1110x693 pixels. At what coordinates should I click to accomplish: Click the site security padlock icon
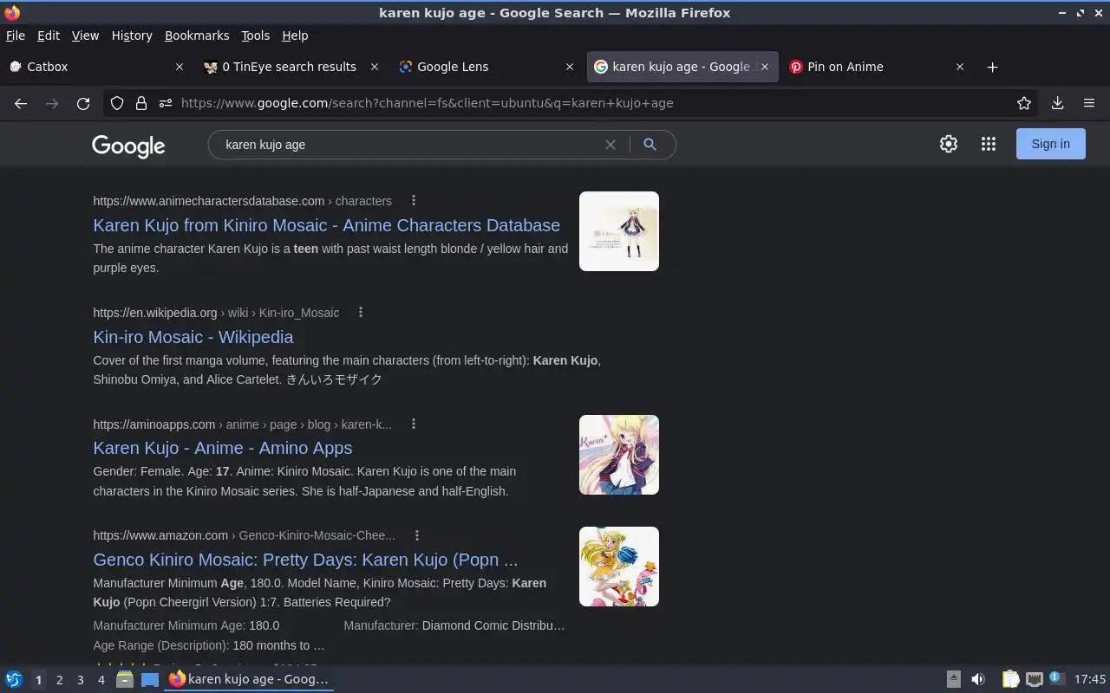pyautogui.click(x=141, y=103)
